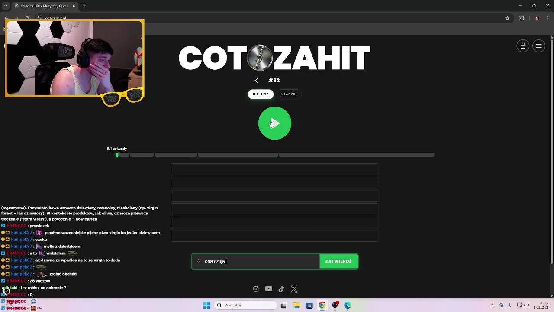This screenshot has height=312, width=554.
Task: Click the '#33' quiz number label
Action: (x=274, y=81)
